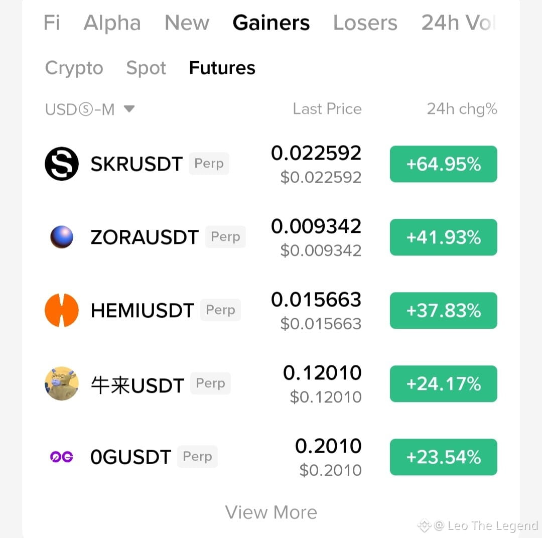The image size is (542, 538).
Task: Switch to the Crypto category
Action: point(74,68)
